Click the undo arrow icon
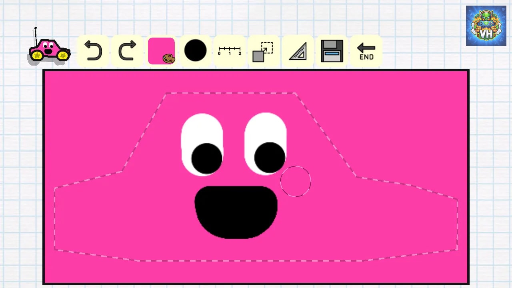The height and width of the screenshot is (288, 512). [93, 51]
